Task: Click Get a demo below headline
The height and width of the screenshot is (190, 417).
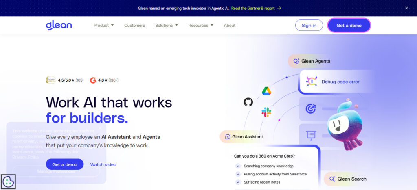Action: click(65, 164)
